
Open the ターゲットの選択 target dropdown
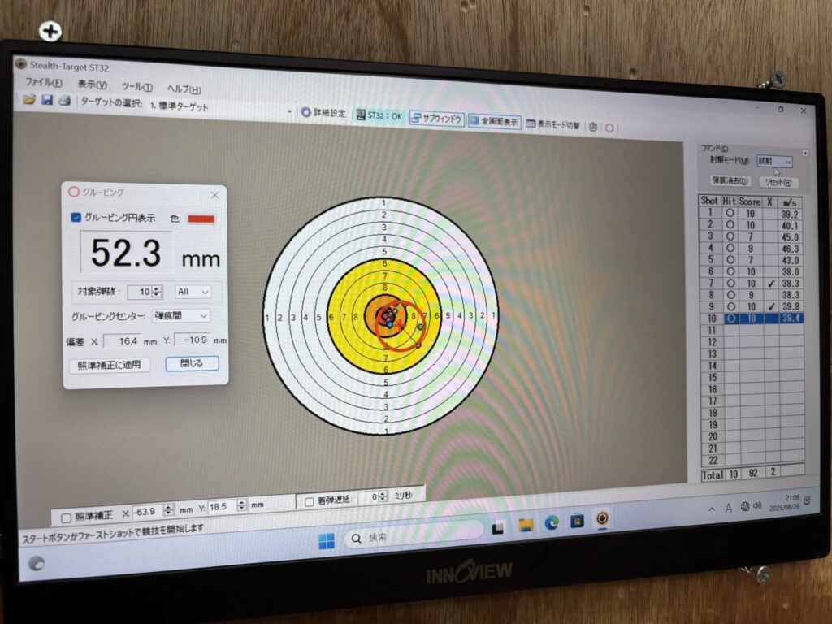[x=290, y=111]
